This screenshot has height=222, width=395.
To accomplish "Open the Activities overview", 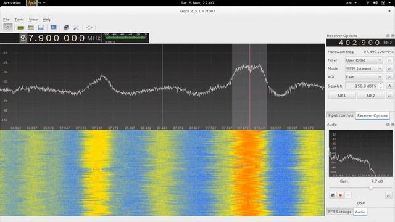I will coord(12,3).
